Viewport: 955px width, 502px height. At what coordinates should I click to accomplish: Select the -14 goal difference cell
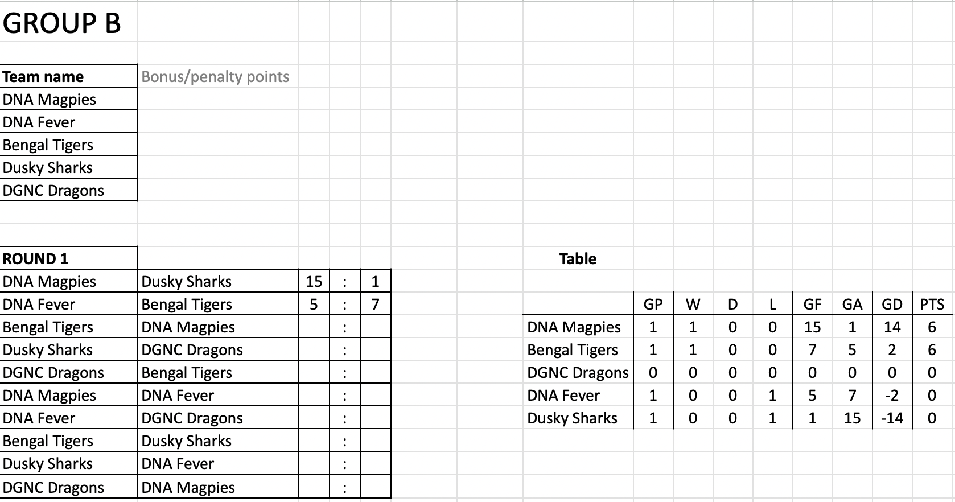click(x=892, y=418)
